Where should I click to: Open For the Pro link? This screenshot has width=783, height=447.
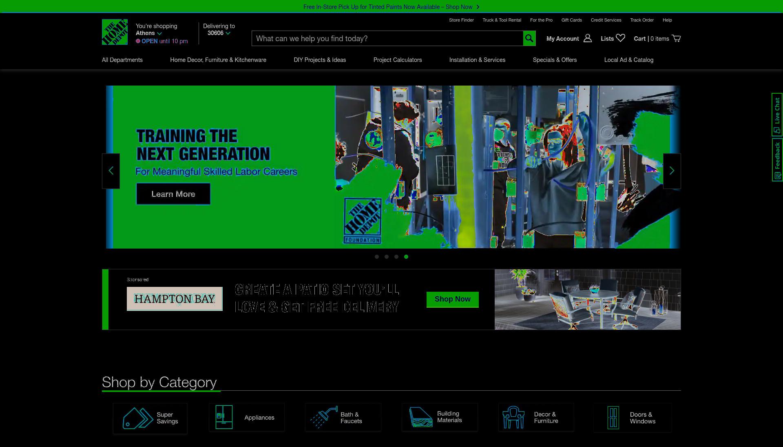pos(541,20)
